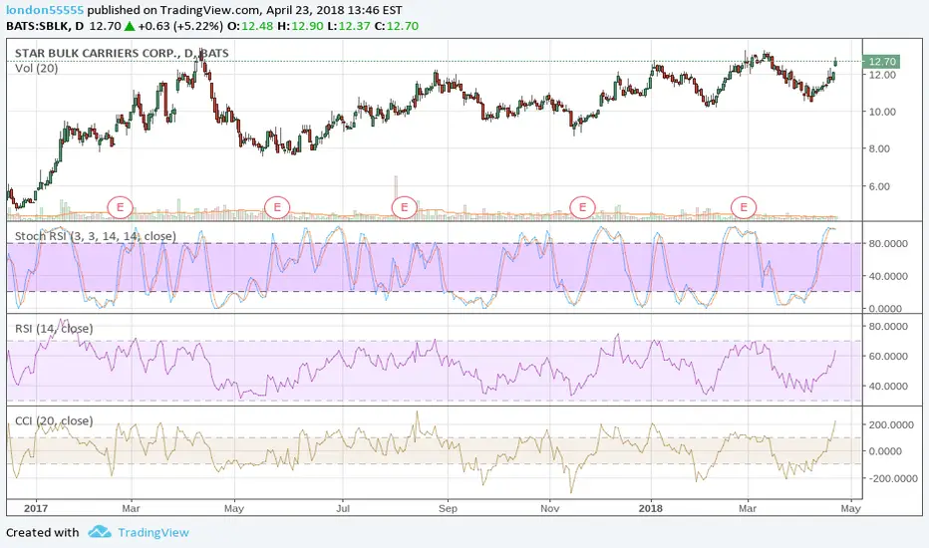Click the earnings marker after May 2017
The image size is (929, 548).
277,207
